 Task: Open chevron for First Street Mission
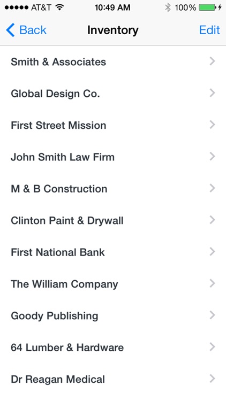point(212,125)
